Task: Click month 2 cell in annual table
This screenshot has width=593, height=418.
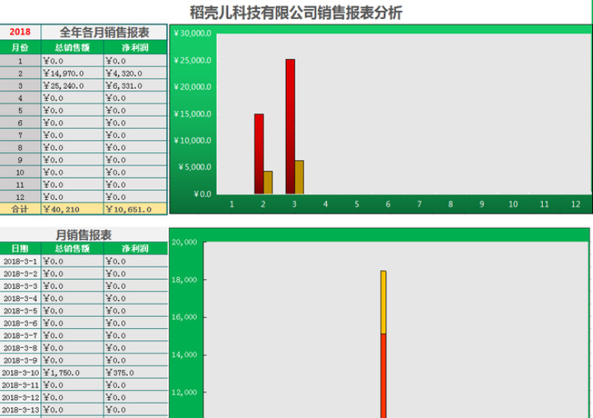Action: (20, 73)
